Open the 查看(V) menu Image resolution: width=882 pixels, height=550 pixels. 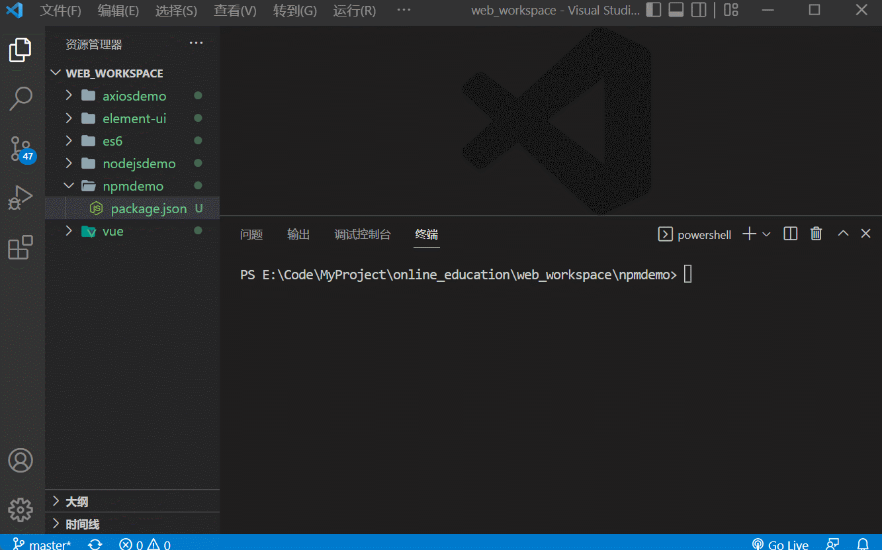point(235,11)
